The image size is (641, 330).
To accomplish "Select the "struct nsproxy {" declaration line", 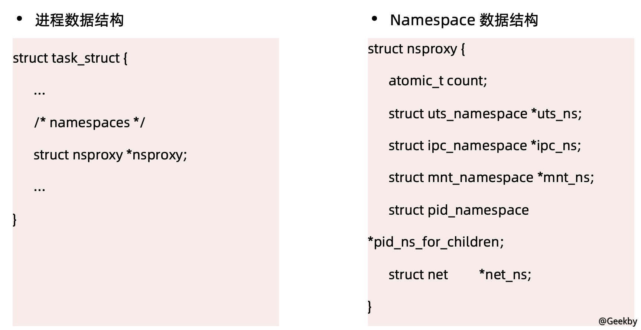I will (416, 49).
